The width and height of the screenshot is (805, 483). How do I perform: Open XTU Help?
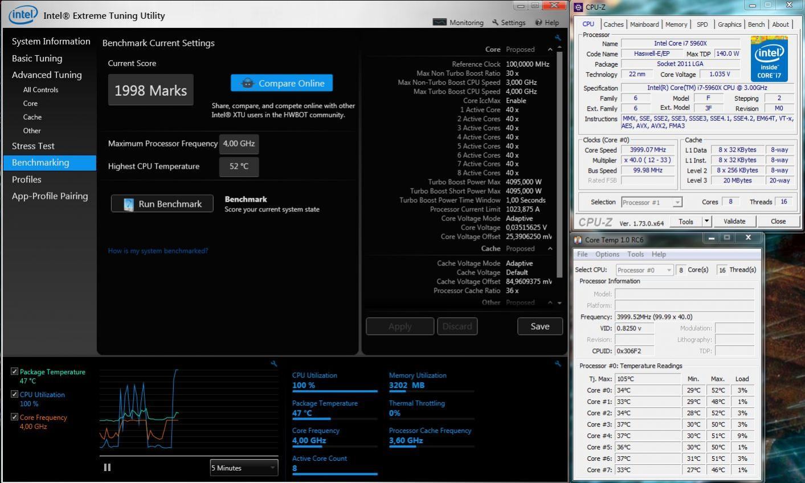tap(547, 23)
